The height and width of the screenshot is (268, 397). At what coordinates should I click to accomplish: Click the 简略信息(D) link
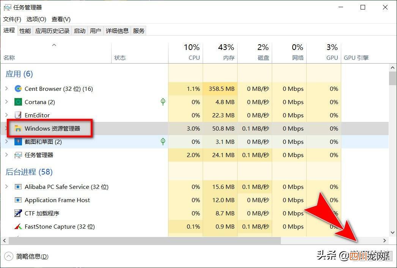[32, 256]
